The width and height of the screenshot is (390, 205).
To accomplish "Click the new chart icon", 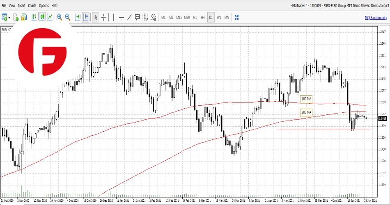I will point(5,17).
